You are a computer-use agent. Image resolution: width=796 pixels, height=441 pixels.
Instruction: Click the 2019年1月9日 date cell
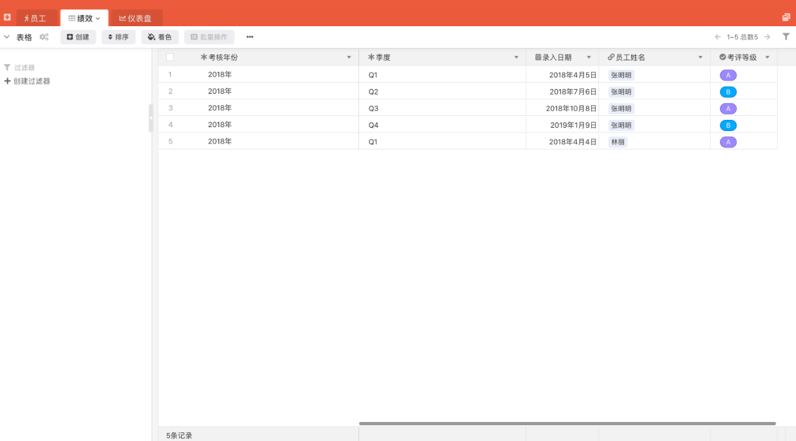pyautogui.click(x=562, y=125)
